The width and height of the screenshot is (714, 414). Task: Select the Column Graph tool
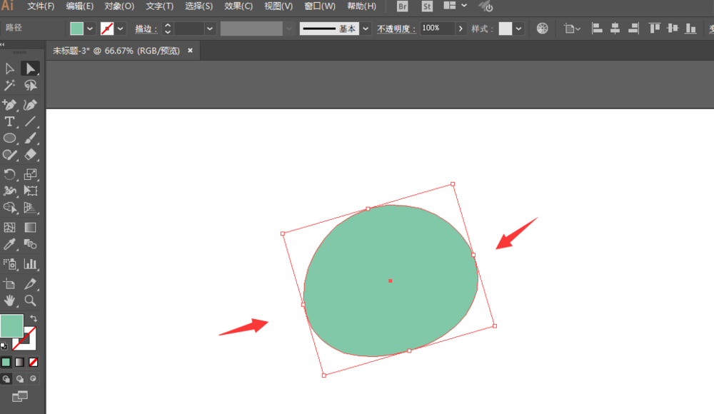pos(30,263)
